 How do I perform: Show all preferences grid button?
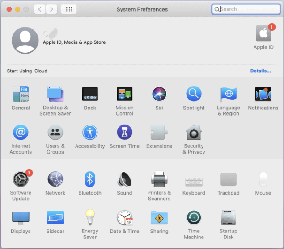(68, 9)
